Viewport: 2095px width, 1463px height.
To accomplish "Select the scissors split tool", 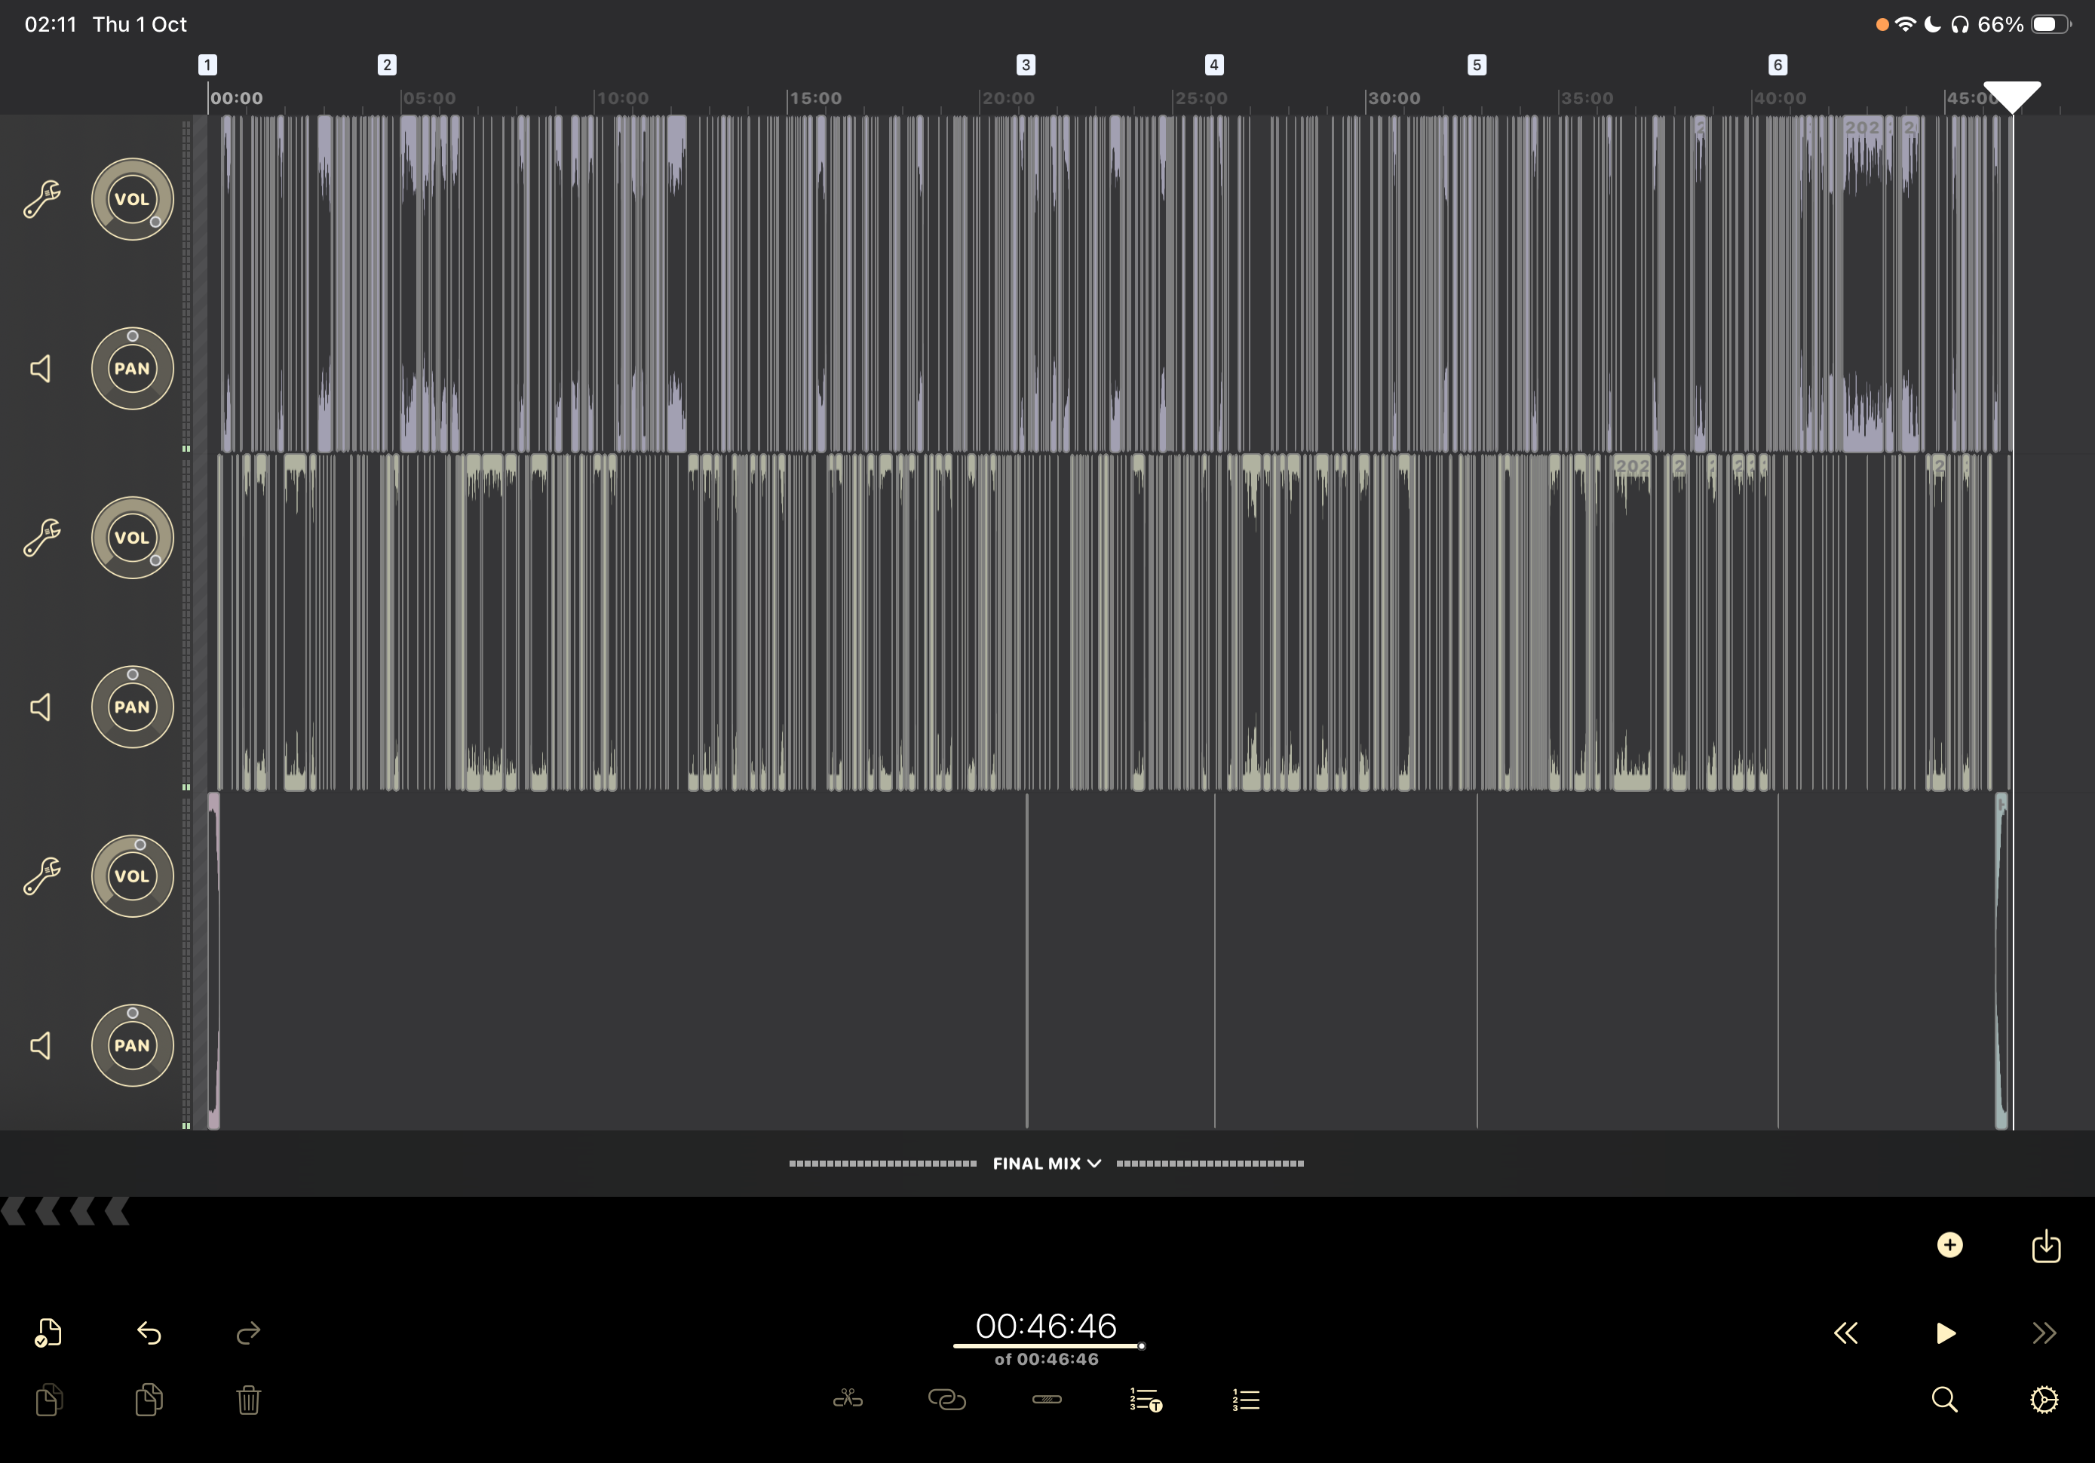I will 848,1399.
